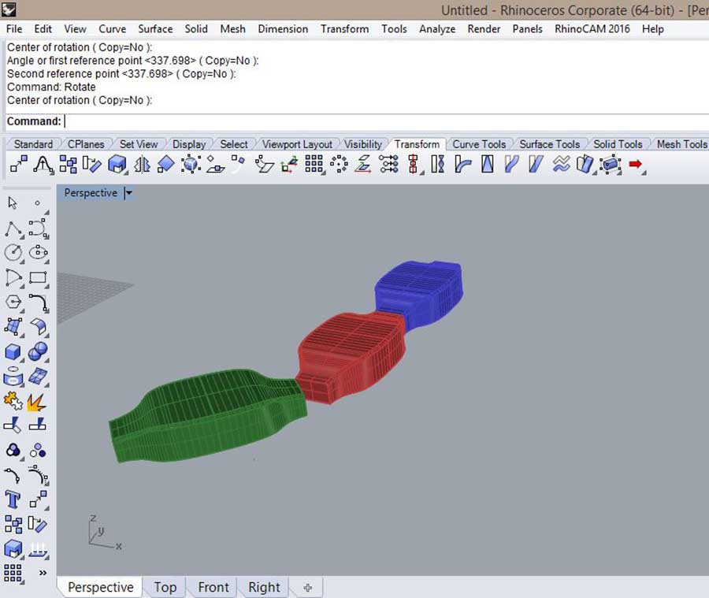Open the Cage Edit tool
Viewport: 709px width, 598px height.
[611, 164]
